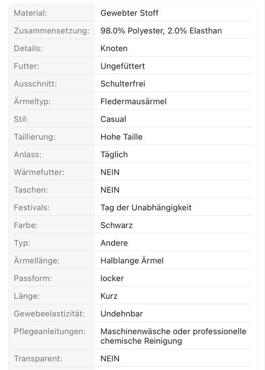Screen dimensions: 265x370
Task: Click the Maschinenwäsche care instructions text
Action: tap(173, 336)
